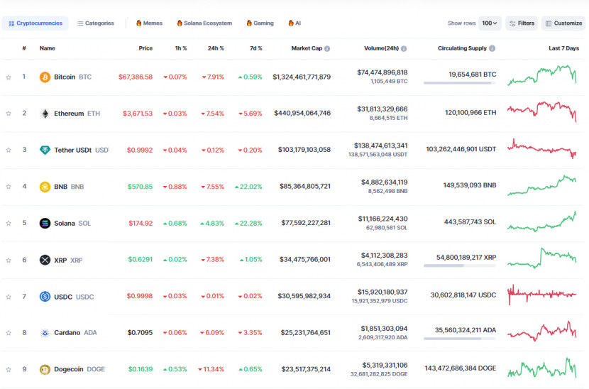
Task: Click USDC supply 30,602,818,147 USDC
Action: [463, 295]
